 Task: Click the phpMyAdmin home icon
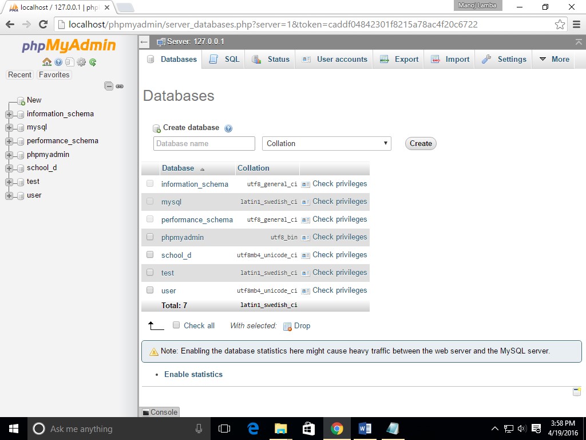(x=47, y=62)
